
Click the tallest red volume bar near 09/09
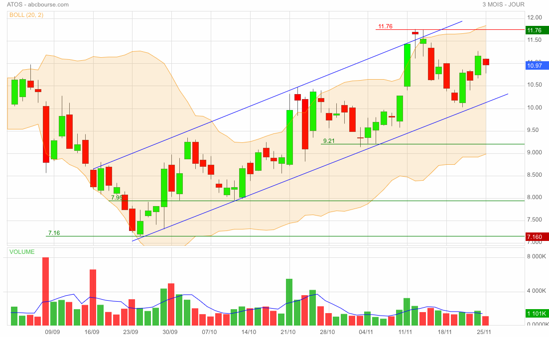tap(45, 292)
